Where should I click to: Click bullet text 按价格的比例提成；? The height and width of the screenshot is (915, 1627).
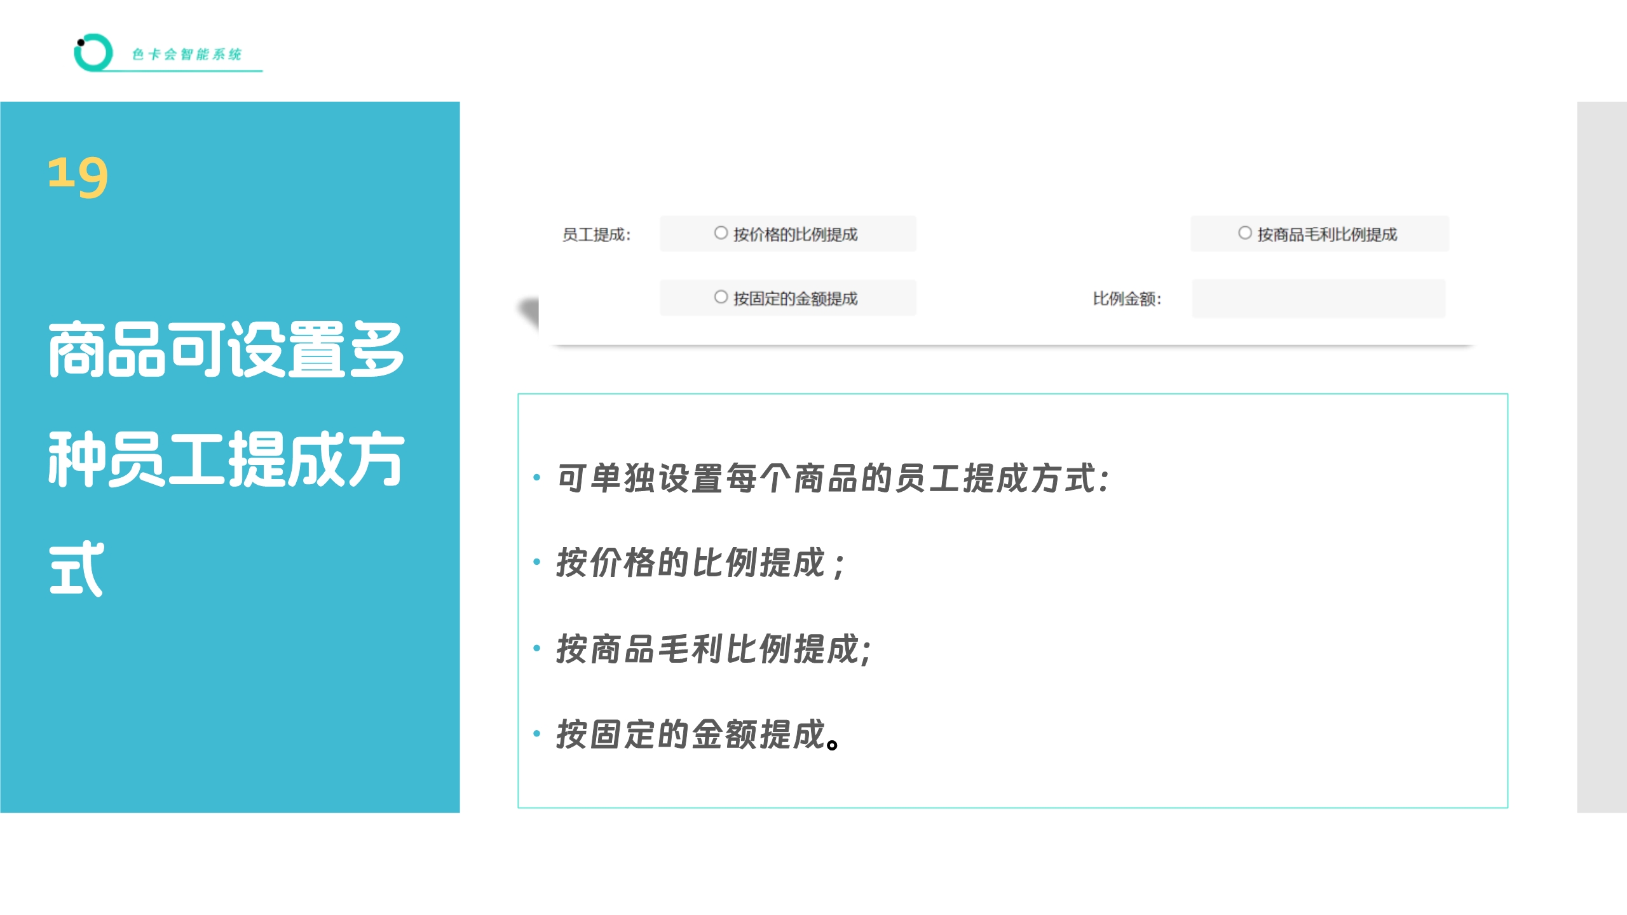click(702, 563)
